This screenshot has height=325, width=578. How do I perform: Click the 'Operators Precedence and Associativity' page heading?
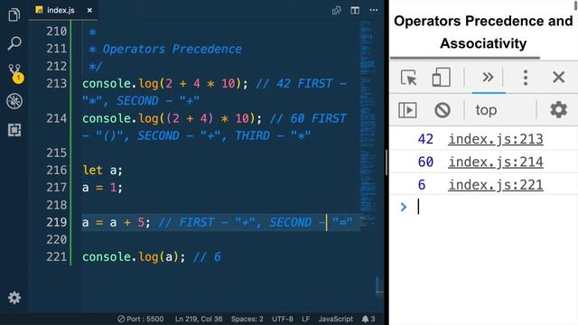483,32
